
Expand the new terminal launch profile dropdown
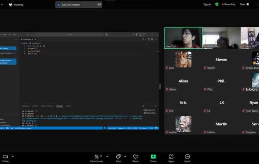pyautogui.click(x=145, y=106)
